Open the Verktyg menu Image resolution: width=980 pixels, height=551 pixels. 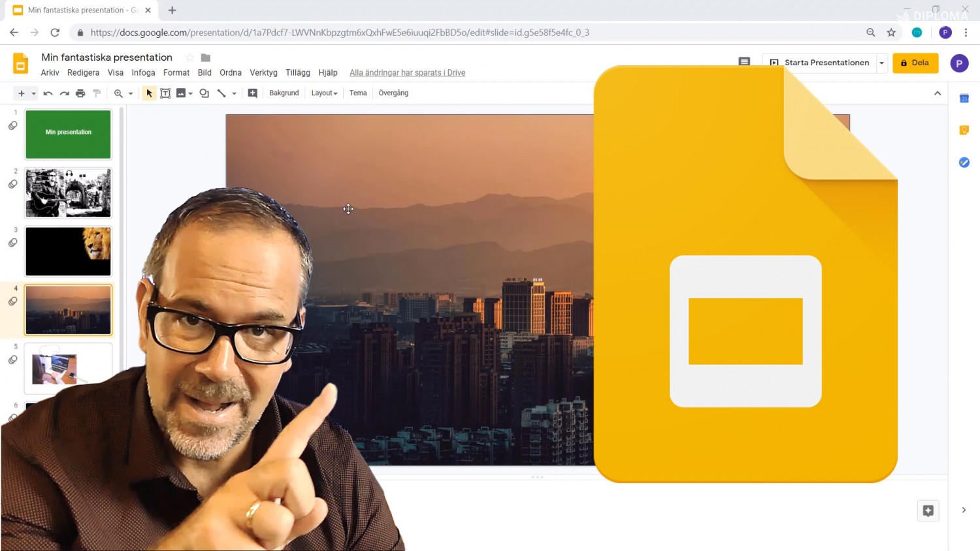[x=263, y=72]
